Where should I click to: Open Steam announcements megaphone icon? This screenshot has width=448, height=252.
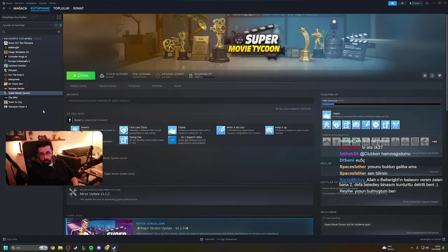click(392, 3)
